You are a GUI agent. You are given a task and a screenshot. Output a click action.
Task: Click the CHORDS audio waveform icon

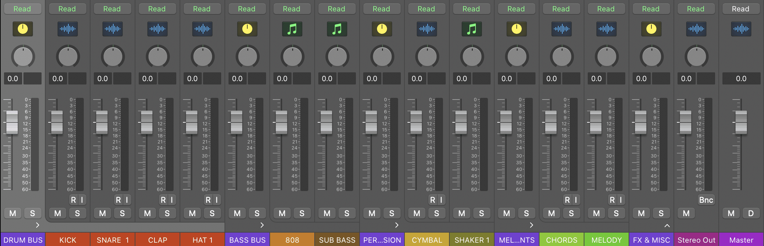click(561, 29)
